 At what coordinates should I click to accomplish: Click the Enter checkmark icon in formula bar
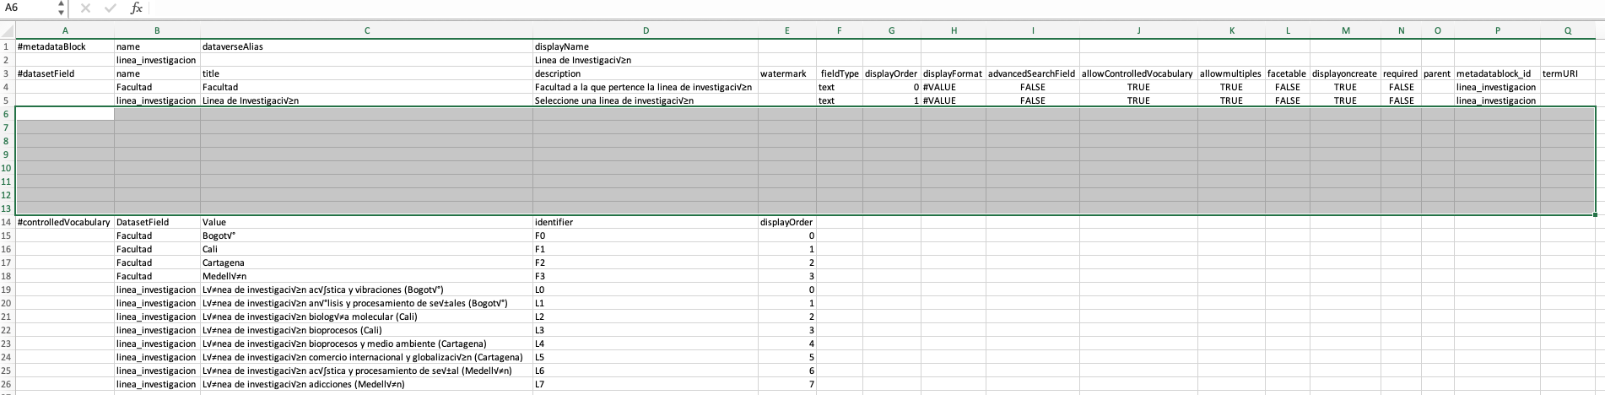coord(111,8)
